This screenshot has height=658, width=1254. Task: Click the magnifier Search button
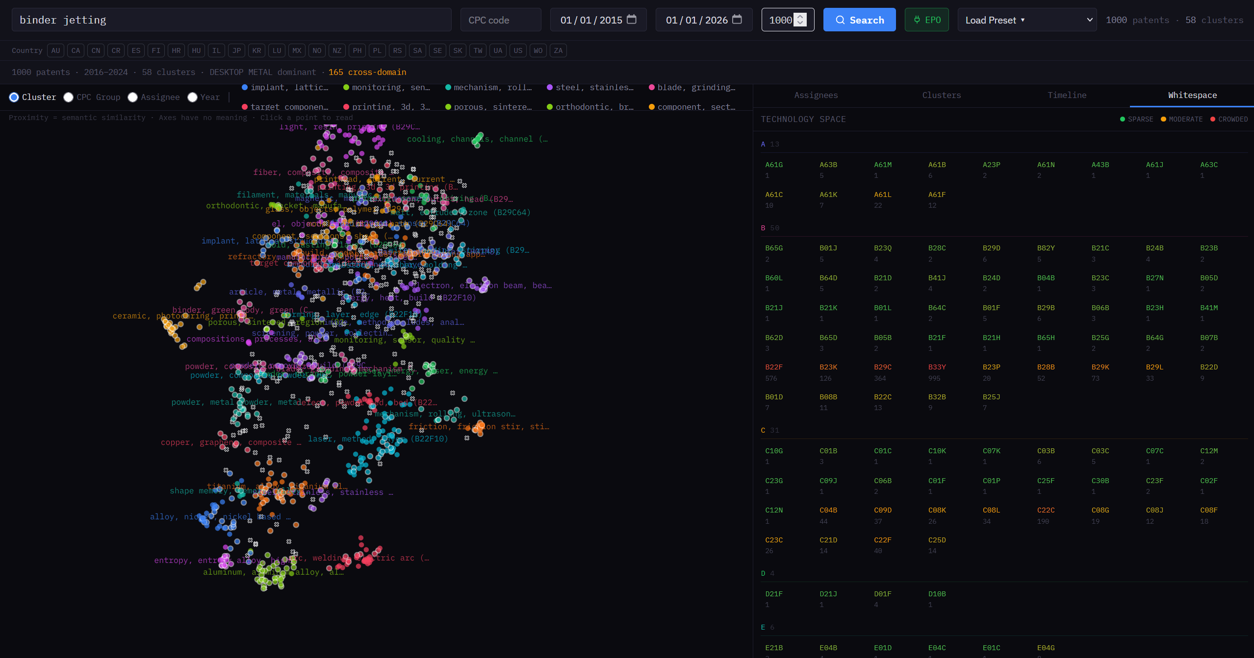pyautogui.click(x=859, y=20)
